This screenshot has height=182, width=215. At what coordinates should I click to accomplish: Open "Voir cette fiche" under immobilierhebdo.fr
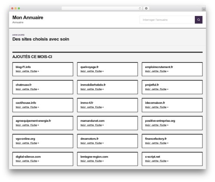click(92, 89)
